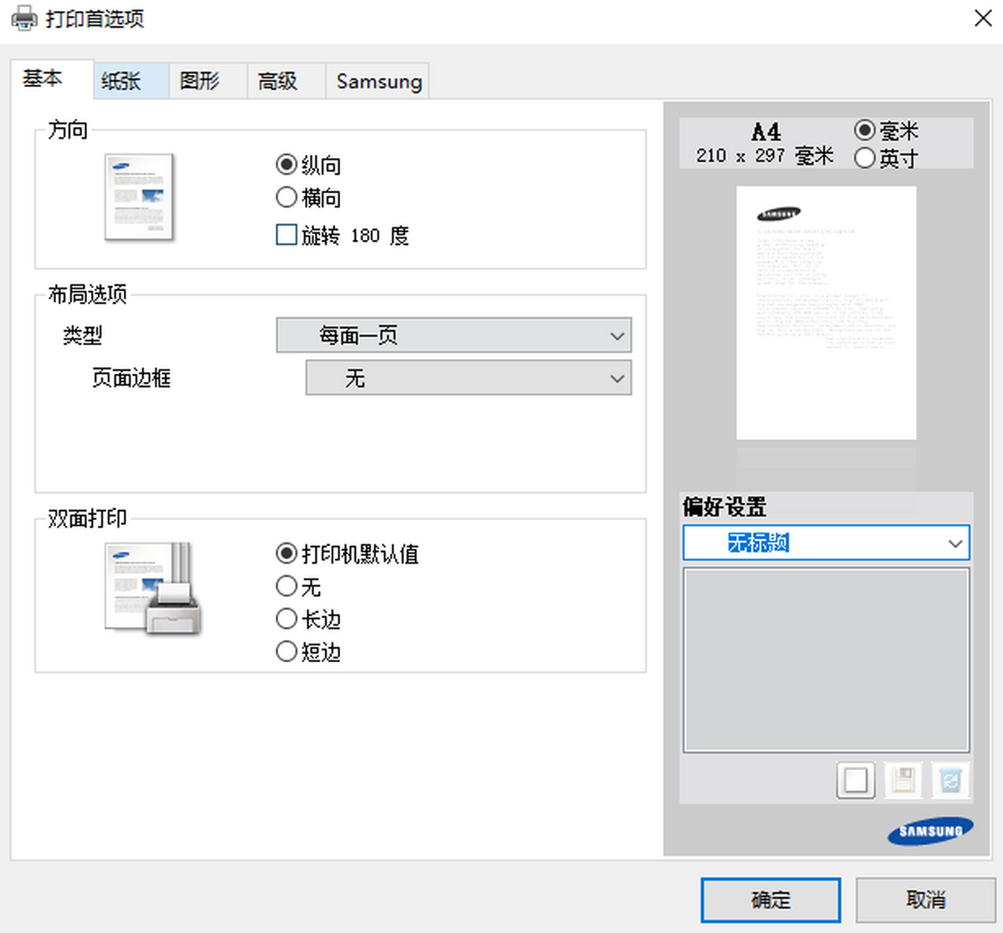Click the duplex printer illustration image
The image size is (1003, 933).
point(152,589)
